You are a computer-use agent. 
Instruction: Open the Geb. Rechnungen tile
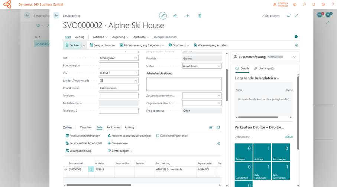[281, 171]
